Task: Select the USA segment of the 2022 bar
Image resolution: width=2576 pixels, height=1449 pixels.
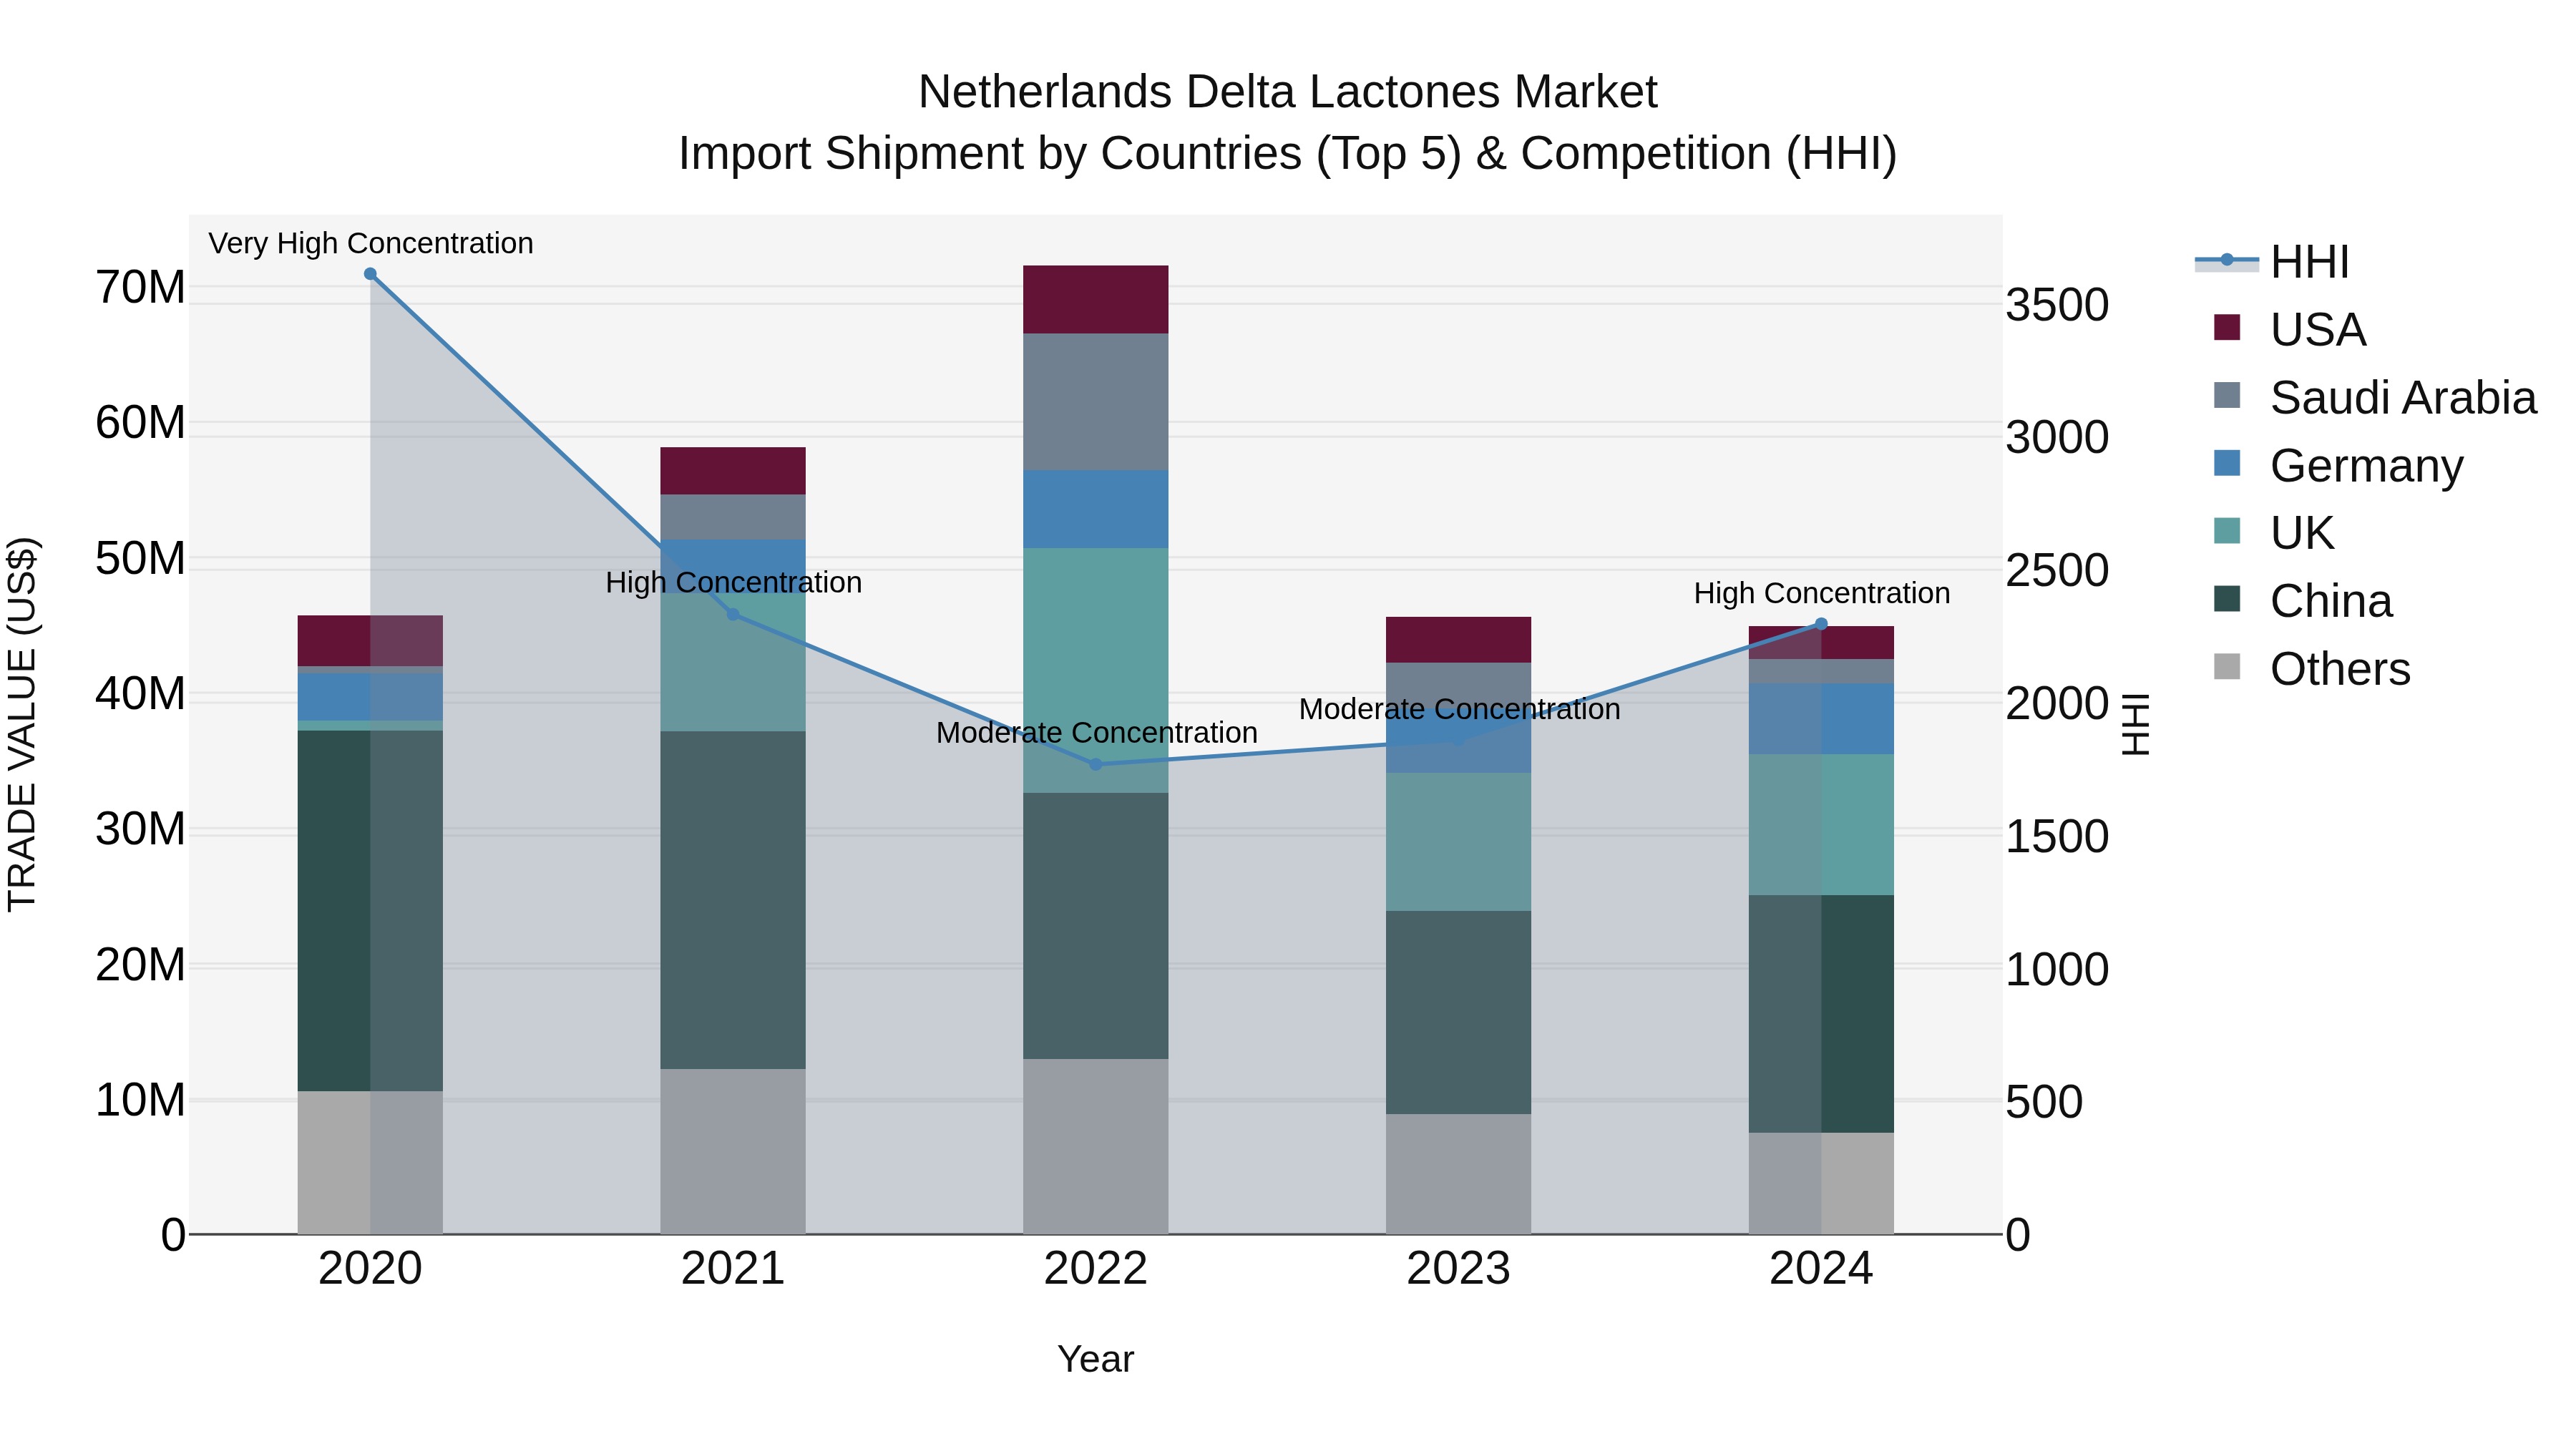Action: 1095,300
